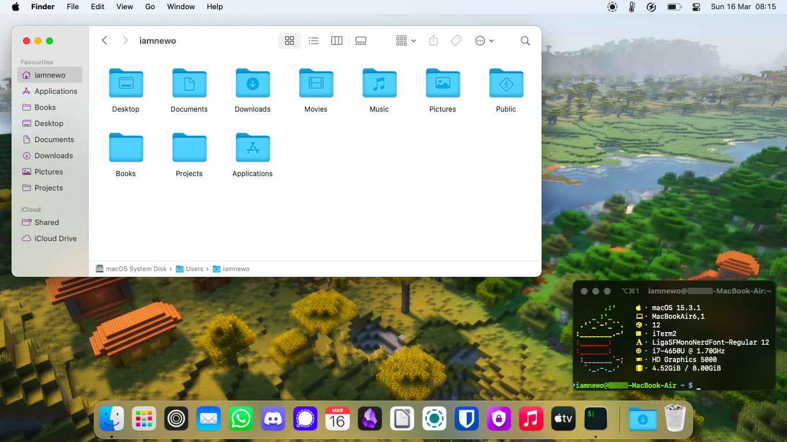
Task: Open Signal from the Dock
Action: pyautogui.click(x=305, y=419)
